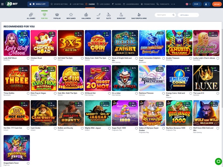Open the All Games category

31,16
